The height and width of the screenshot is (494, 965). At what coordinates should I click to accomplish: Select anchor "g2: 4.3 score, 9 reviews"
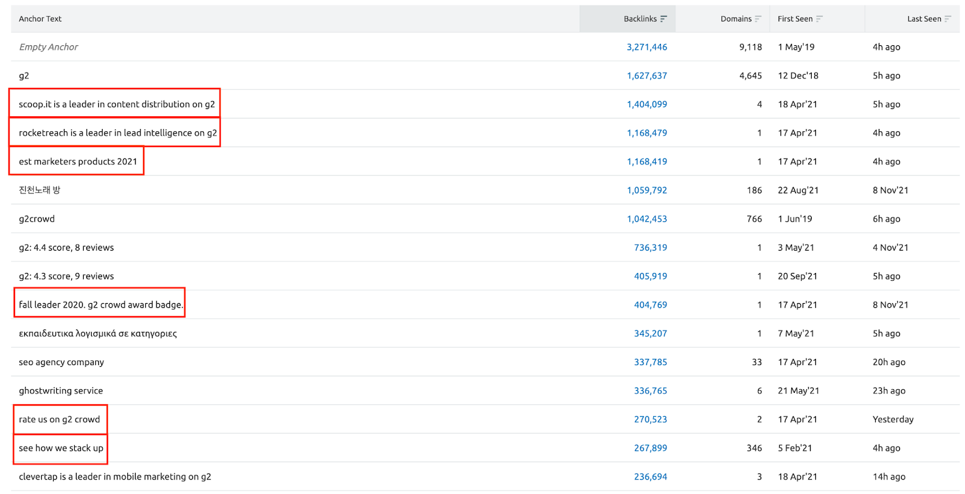tap(66, 276)
